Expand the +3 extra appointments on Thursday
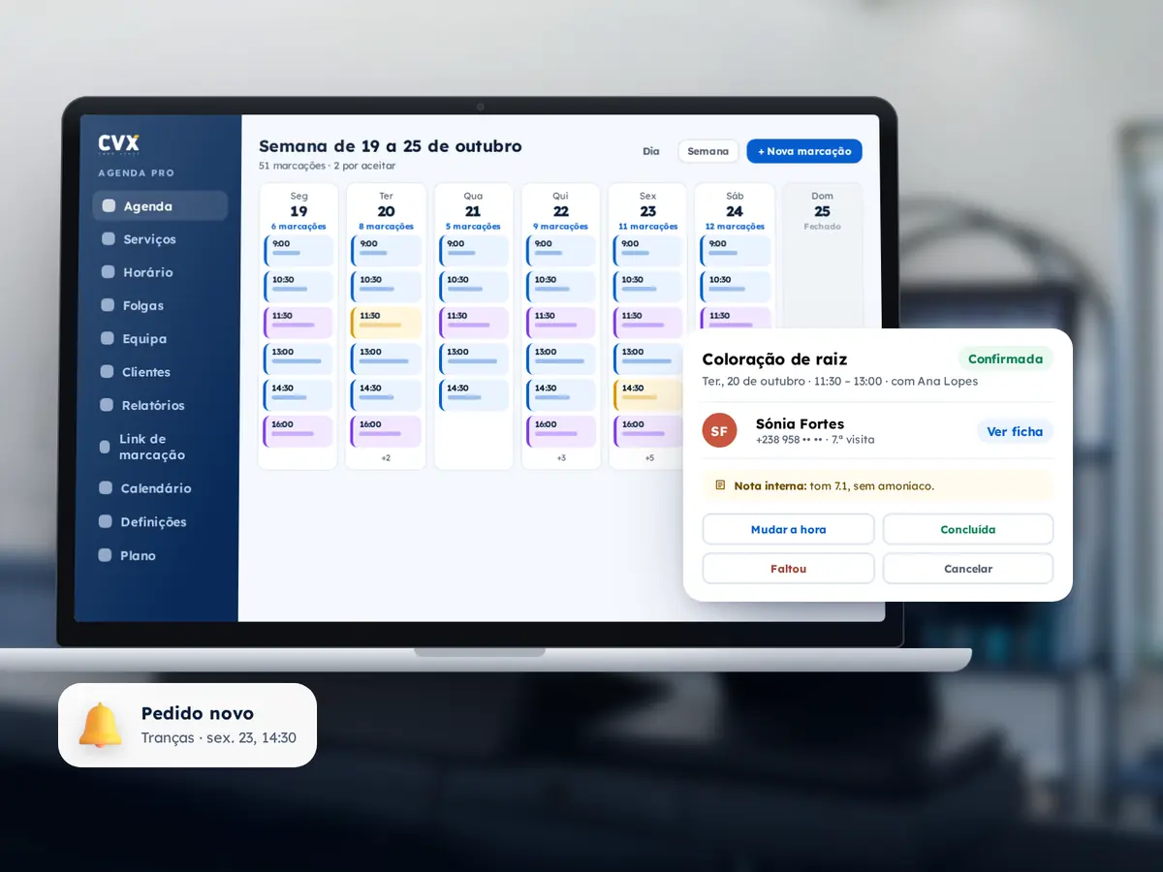This screenshot has width=1163, height=872. (x=560, y=457)
